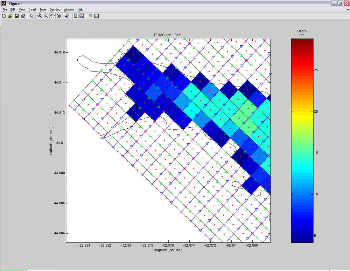Image resolution: width=350 pixels, height=271 pixels.
Task: Select the Zoom Out tool
Action: (45, 16)
